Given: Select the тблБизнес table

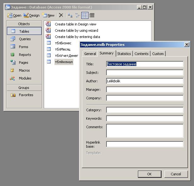Looking at the screenshot, I should pyautogui.click(x=63, y=43).
